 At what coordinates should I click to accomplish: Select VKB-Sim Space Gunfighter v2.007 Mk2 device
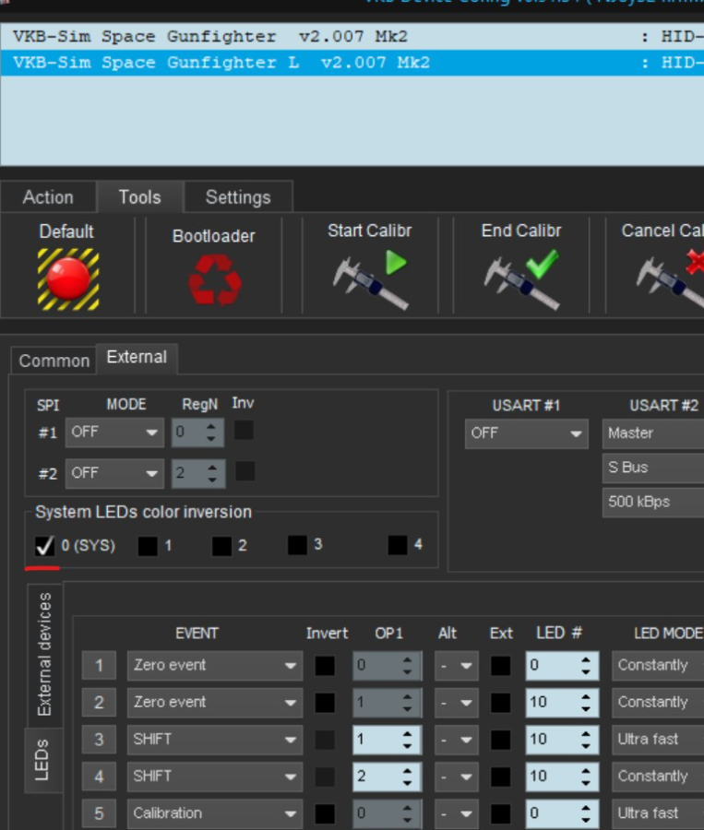pyautogui.click(x=210, y=37)
